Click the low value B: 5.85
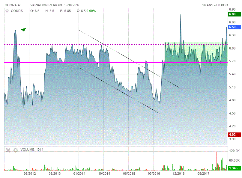 pyautogui.click(x=65, y=11)
